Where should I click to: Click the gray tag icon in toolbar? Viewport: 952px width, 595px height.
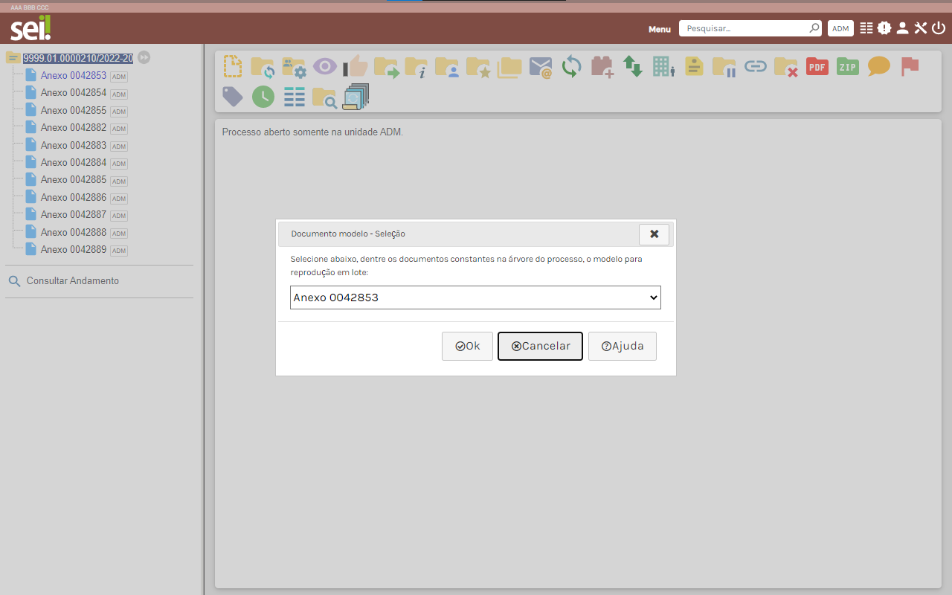(x=233, y=97)
